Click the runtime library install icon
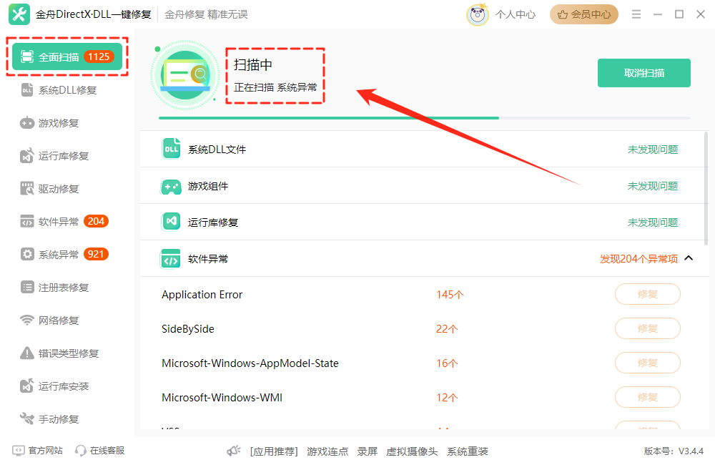The height and width of the screenshot is (465, 715). (27, 386)
